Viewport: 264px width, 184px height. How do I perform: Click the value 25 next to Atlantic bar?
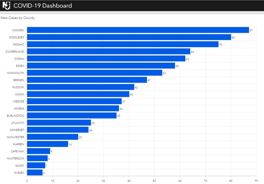[93, 123]
